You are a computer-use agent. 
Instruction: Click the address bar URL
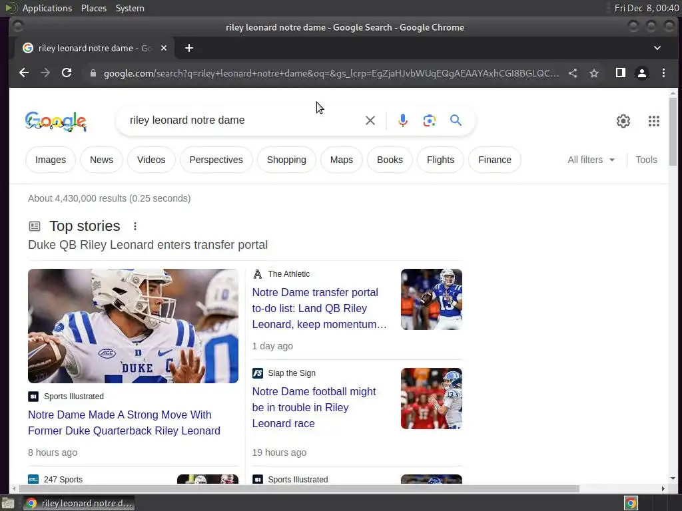[331, 73]
